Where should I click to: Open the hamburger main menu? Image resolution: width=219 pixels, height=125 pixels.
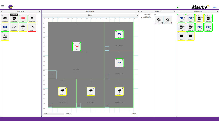coord(3,7)
